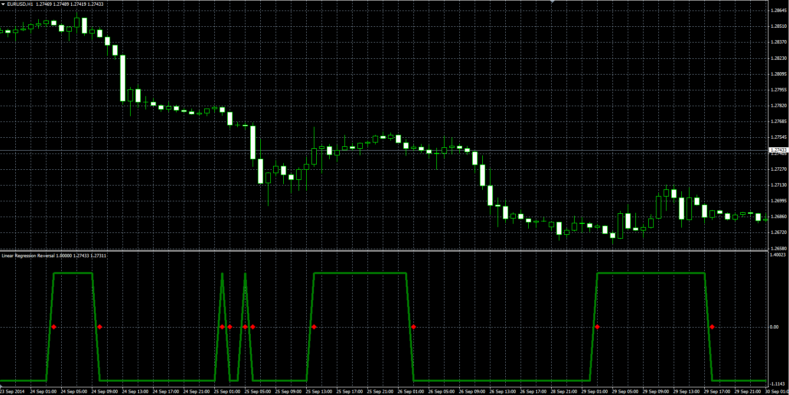
Task: Click red diamond marker above 24 Sep 09:00
Action: (x=100, y=327)
